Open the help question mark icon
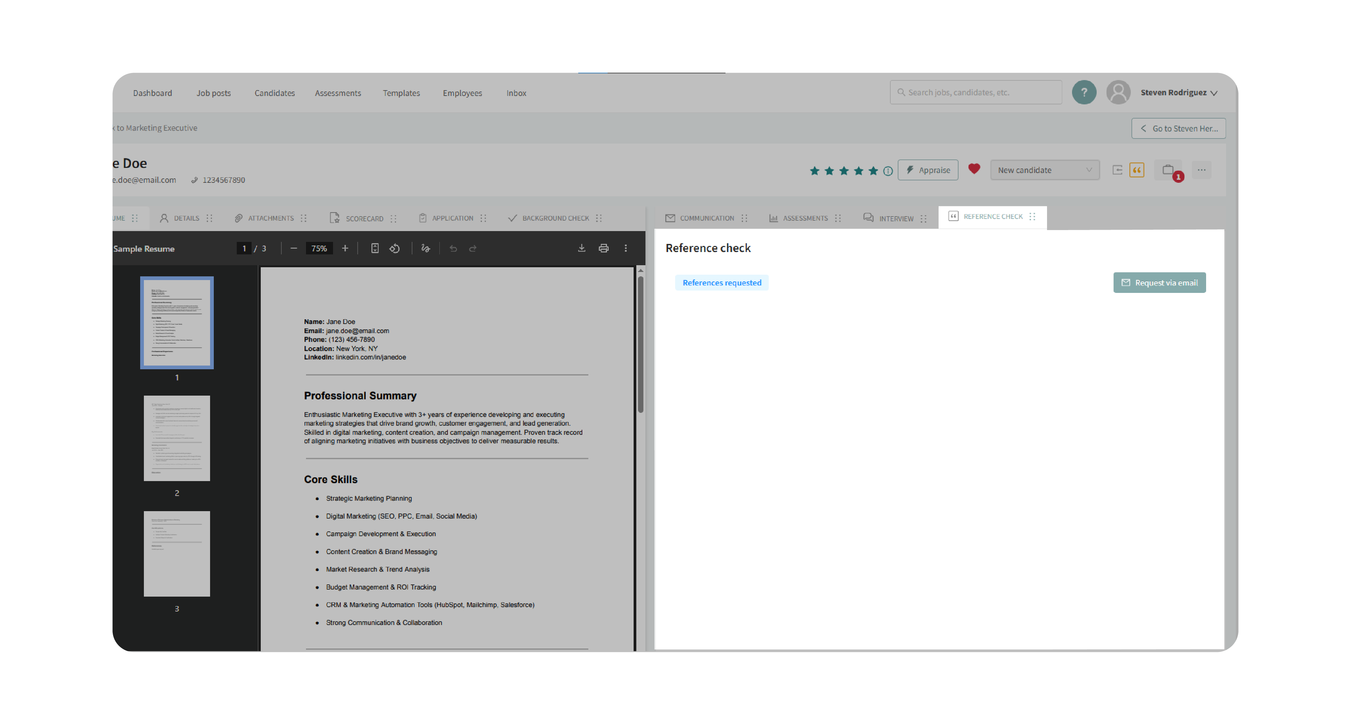This screenshot has width=1351, height=725. pos(1084,92)
